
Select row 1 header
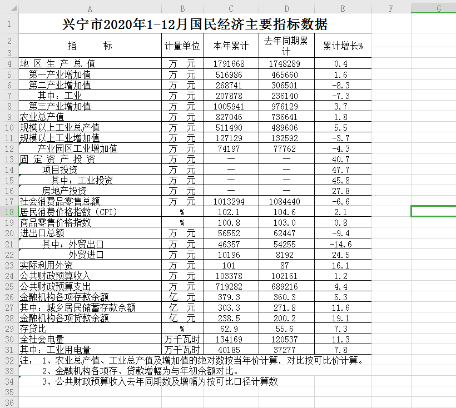pyautogui.click(x=9, y=24)
